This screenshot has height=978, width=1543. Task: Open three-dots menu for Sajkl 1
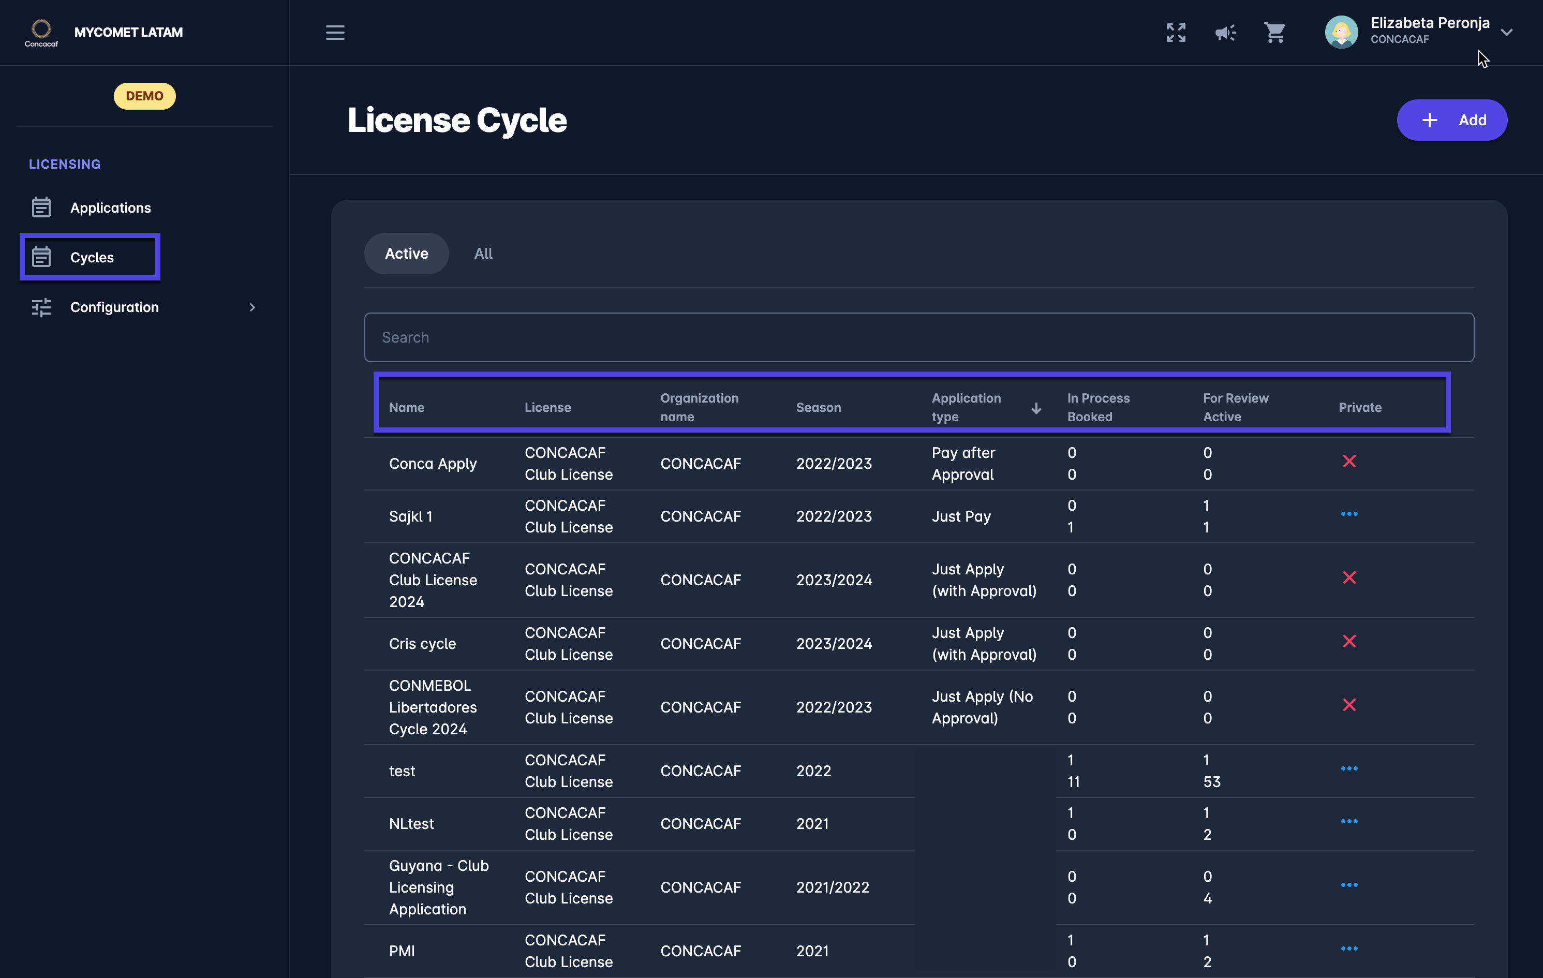click(1349, 514)
